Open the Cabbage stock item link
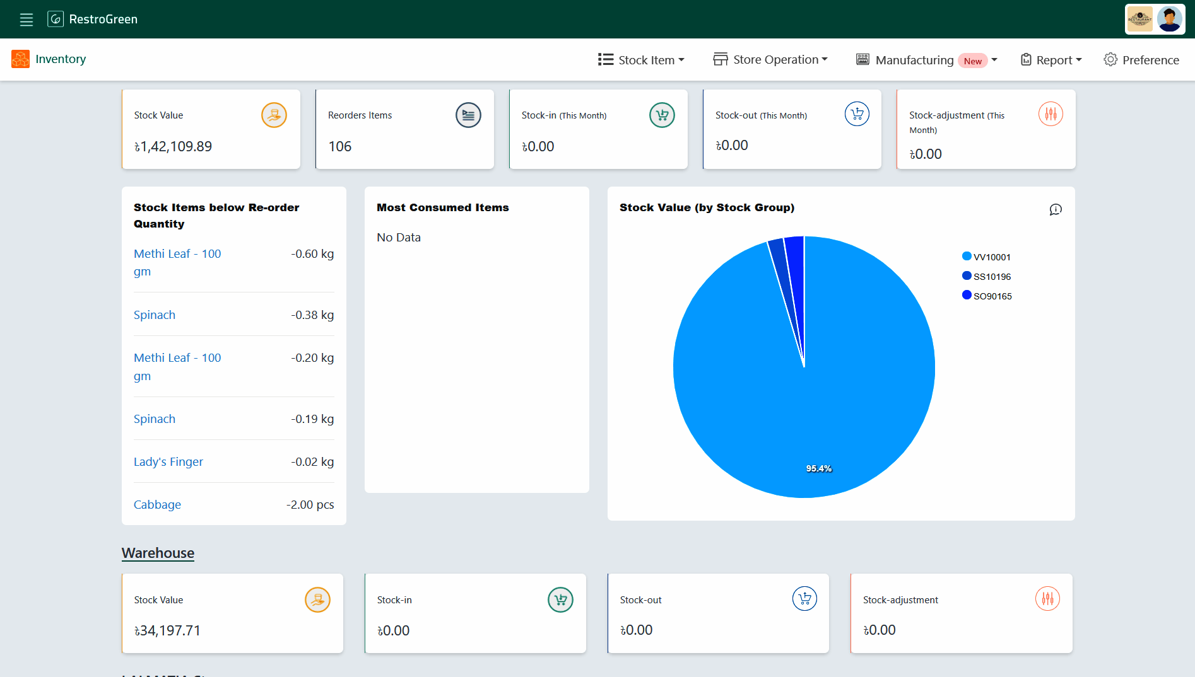Viewport: 1195px width, 677px height. pyautogui.click(x=157, y=504)
